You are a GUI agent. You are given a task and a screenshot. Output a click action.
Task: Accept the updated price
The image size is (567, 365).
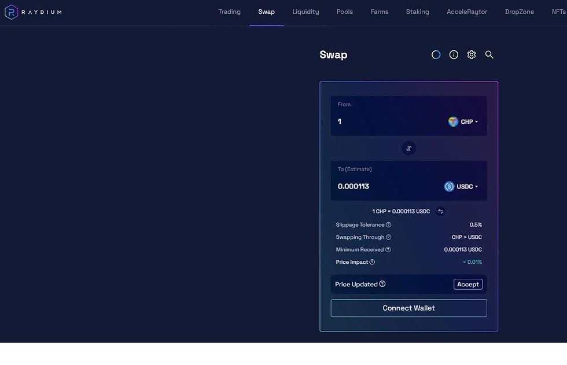[468, 285]
